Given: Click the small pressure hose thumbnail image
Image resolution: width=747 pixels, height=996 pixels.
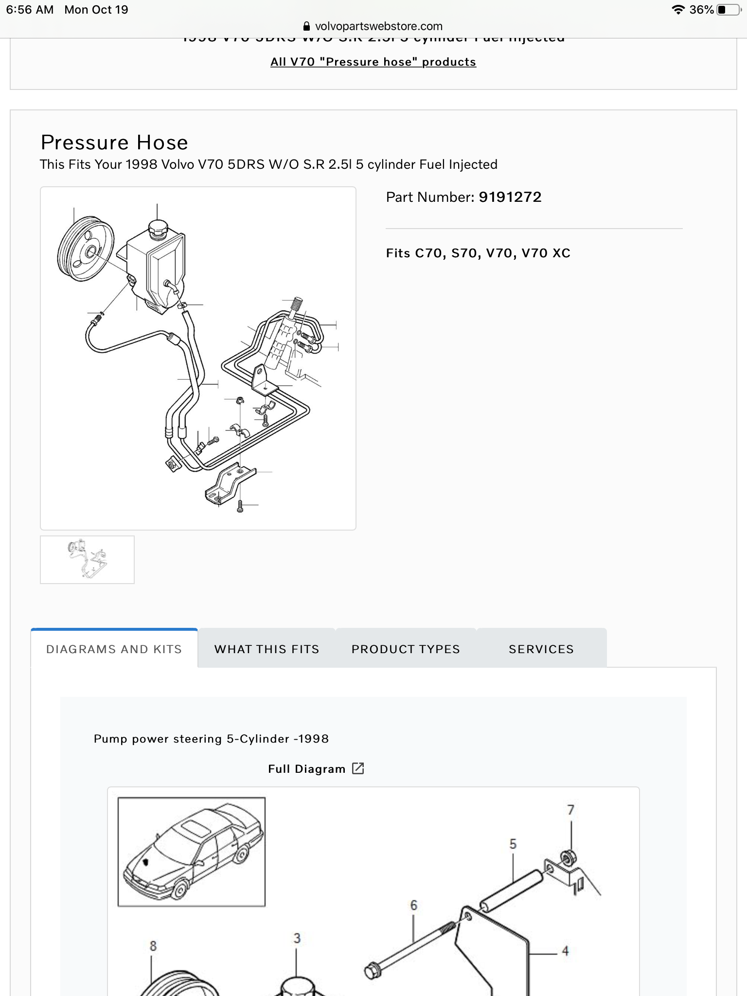Looking at the screenshot, I should [87, 560].
